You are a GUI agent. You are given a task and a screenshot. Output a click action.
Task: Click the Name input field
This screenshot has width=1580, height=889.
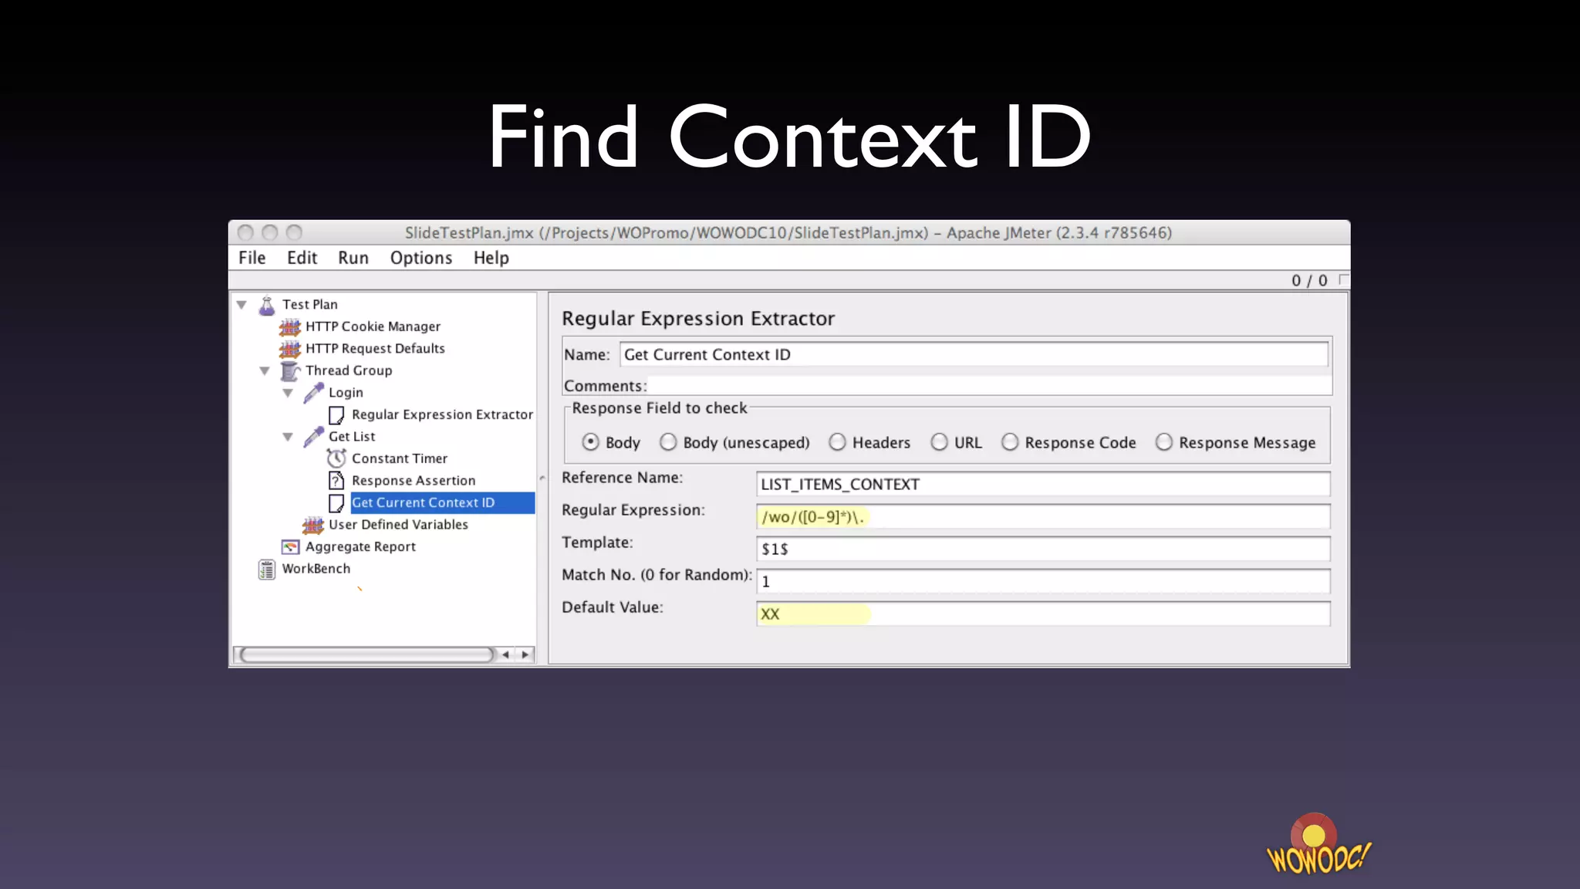974,354
